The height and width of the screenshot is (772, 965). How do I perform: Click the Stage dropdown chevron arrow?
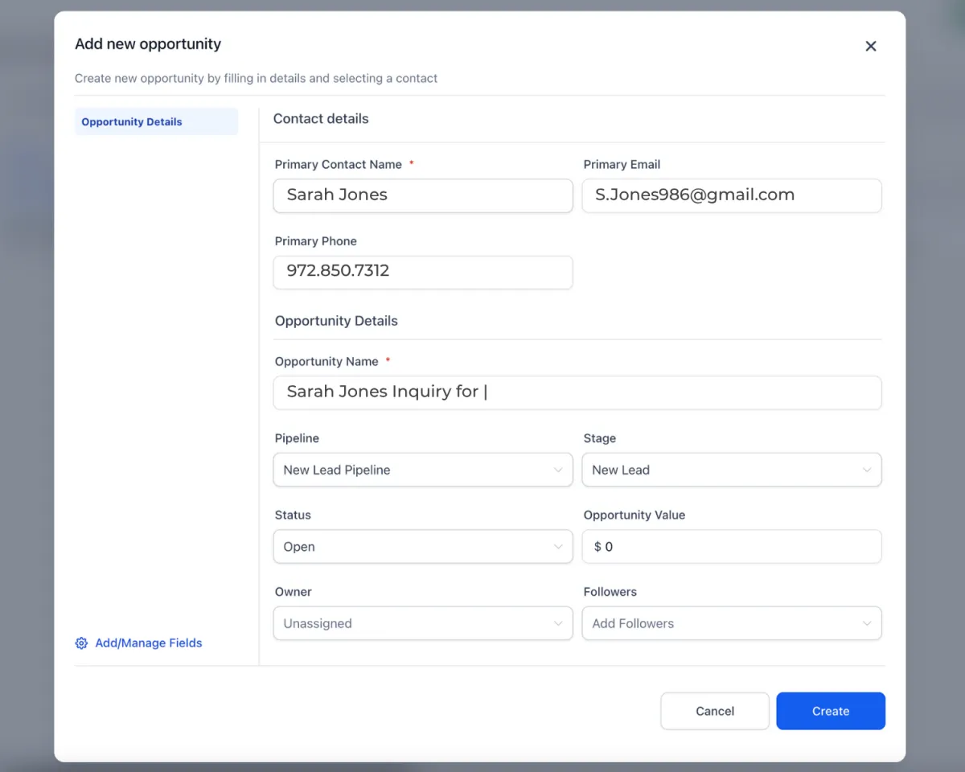(867, 470)
